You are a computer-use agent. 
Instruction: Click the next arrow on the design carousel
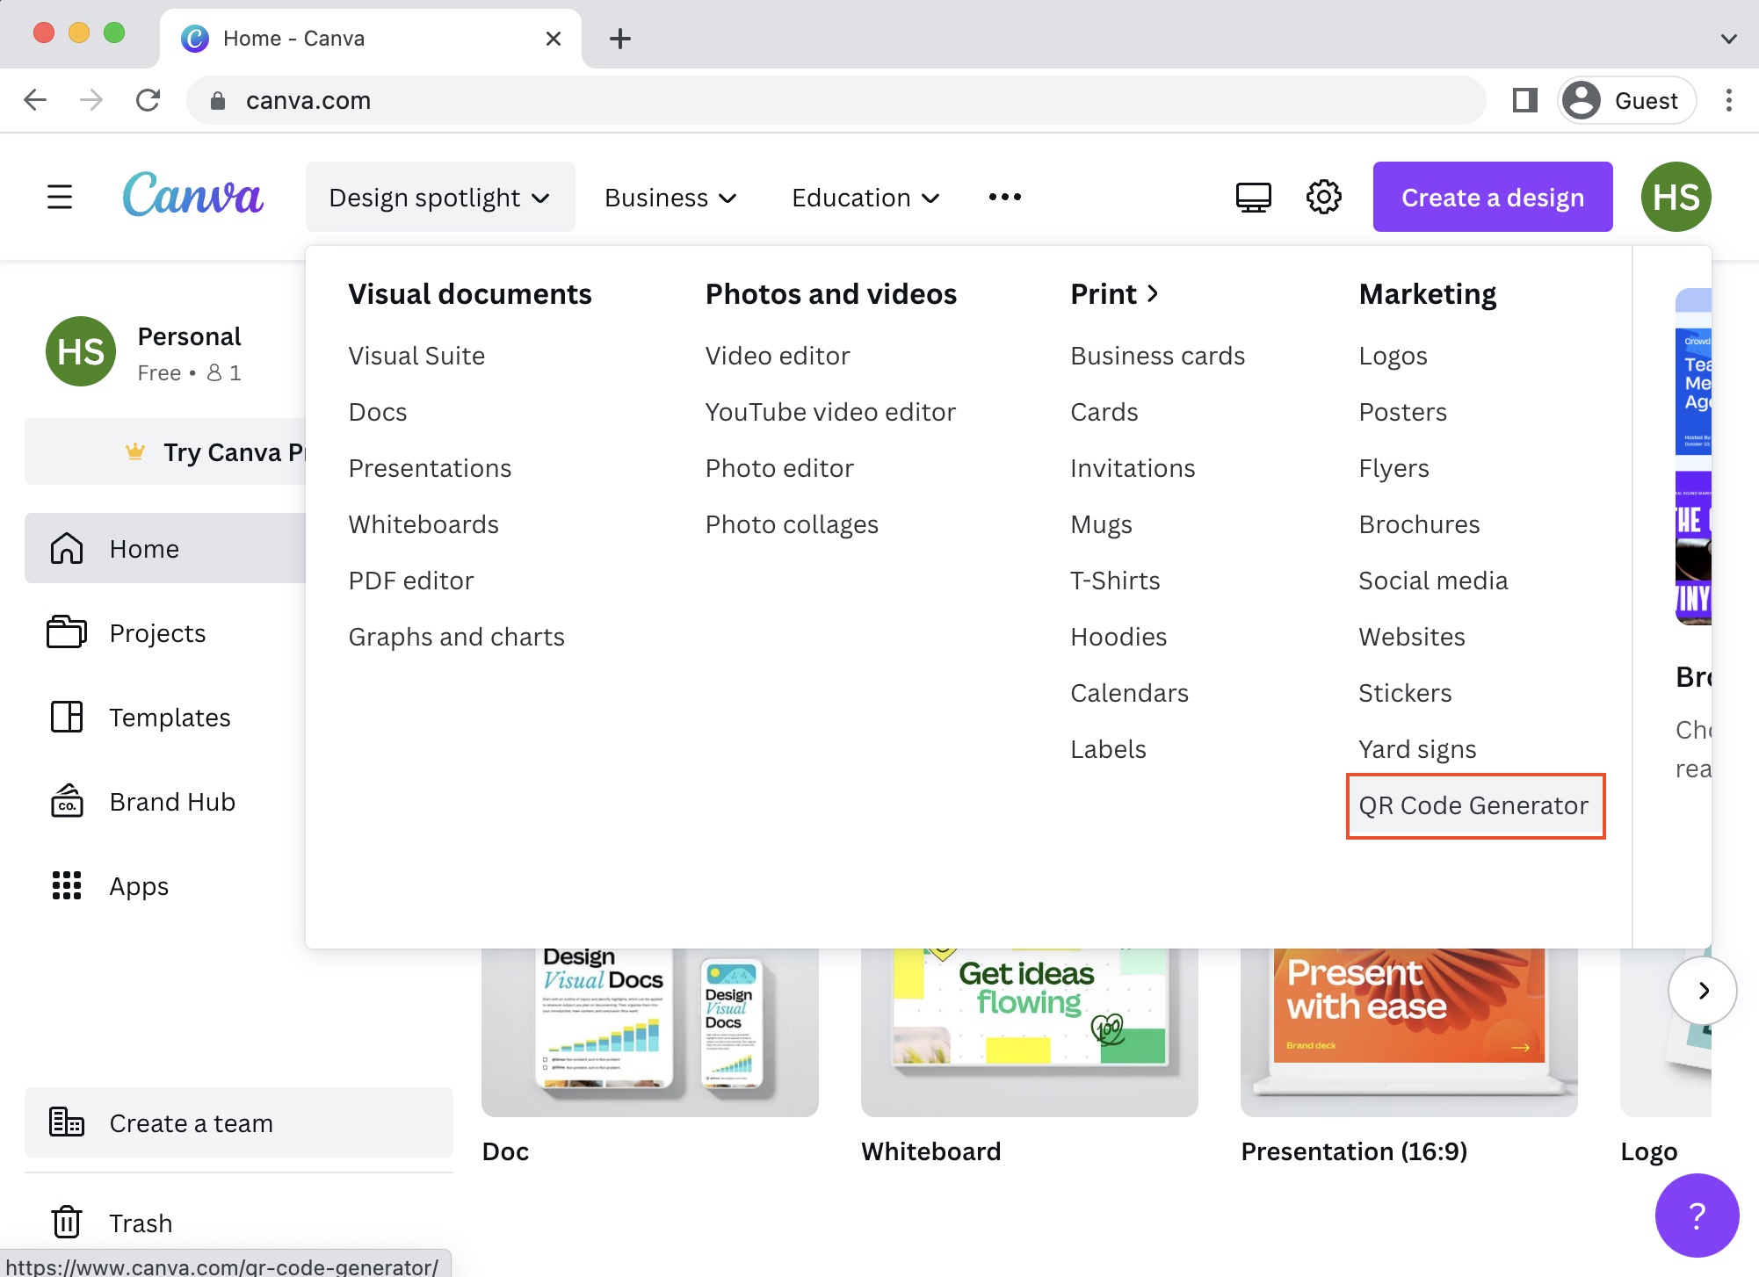click(x=1703, y=991)
